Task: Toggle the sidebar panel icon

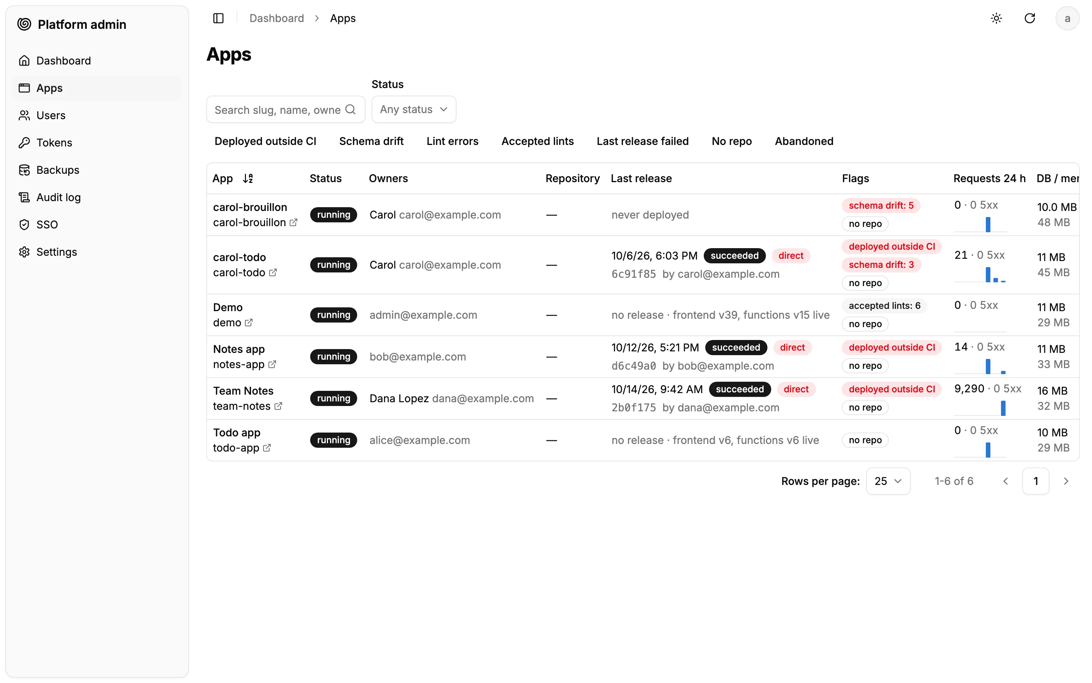Action: pos(218,18)
